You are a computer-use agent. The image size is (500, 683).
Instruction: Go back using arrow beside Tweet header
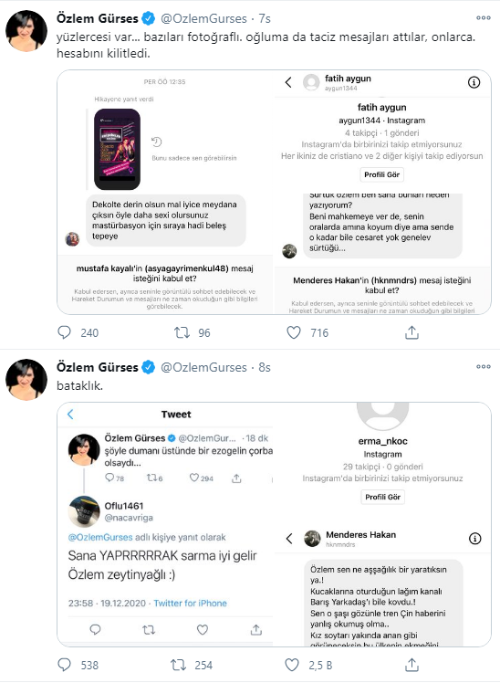pos(71,415)
